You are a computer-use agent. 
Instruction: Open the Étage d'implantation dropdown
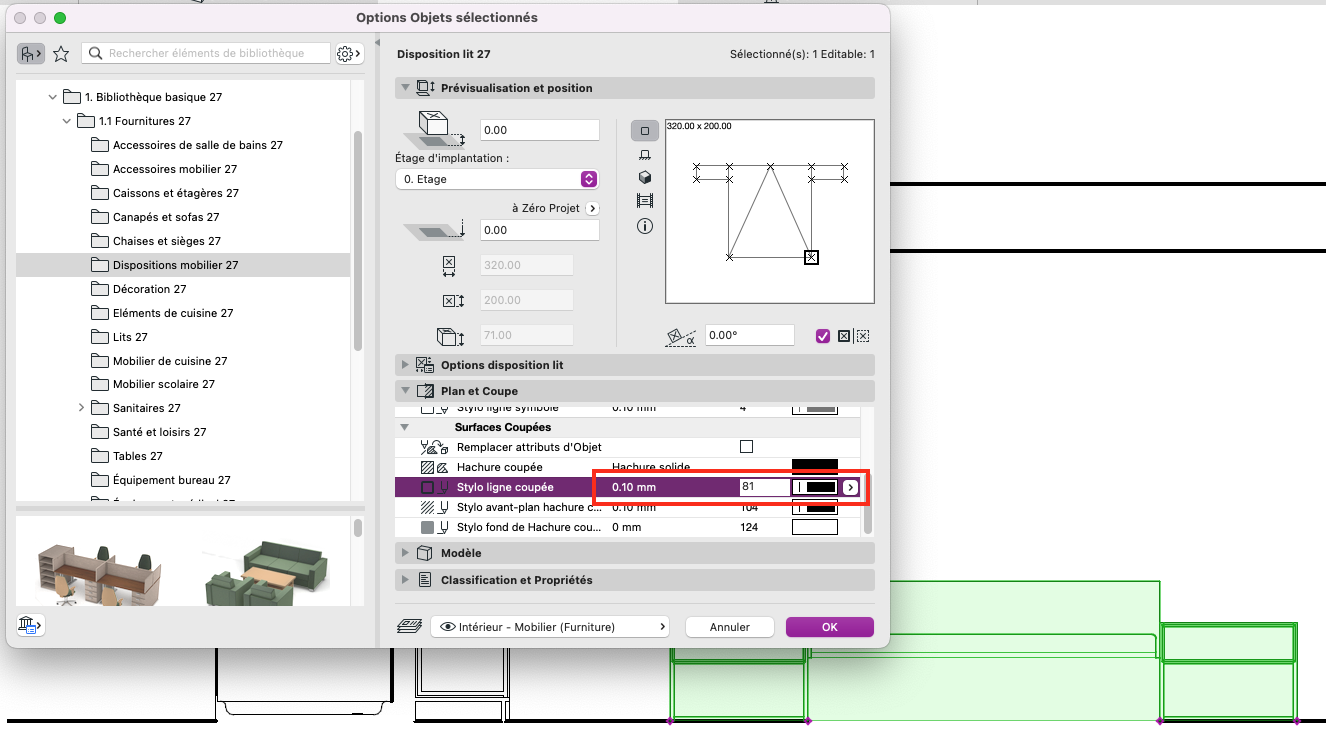point(497,179)
